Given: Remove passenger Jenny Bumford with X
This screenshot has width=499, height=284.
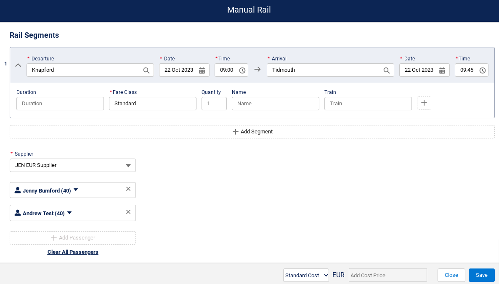Looking at the screenshot, I should pyautogui.click(x=128, y=189).
